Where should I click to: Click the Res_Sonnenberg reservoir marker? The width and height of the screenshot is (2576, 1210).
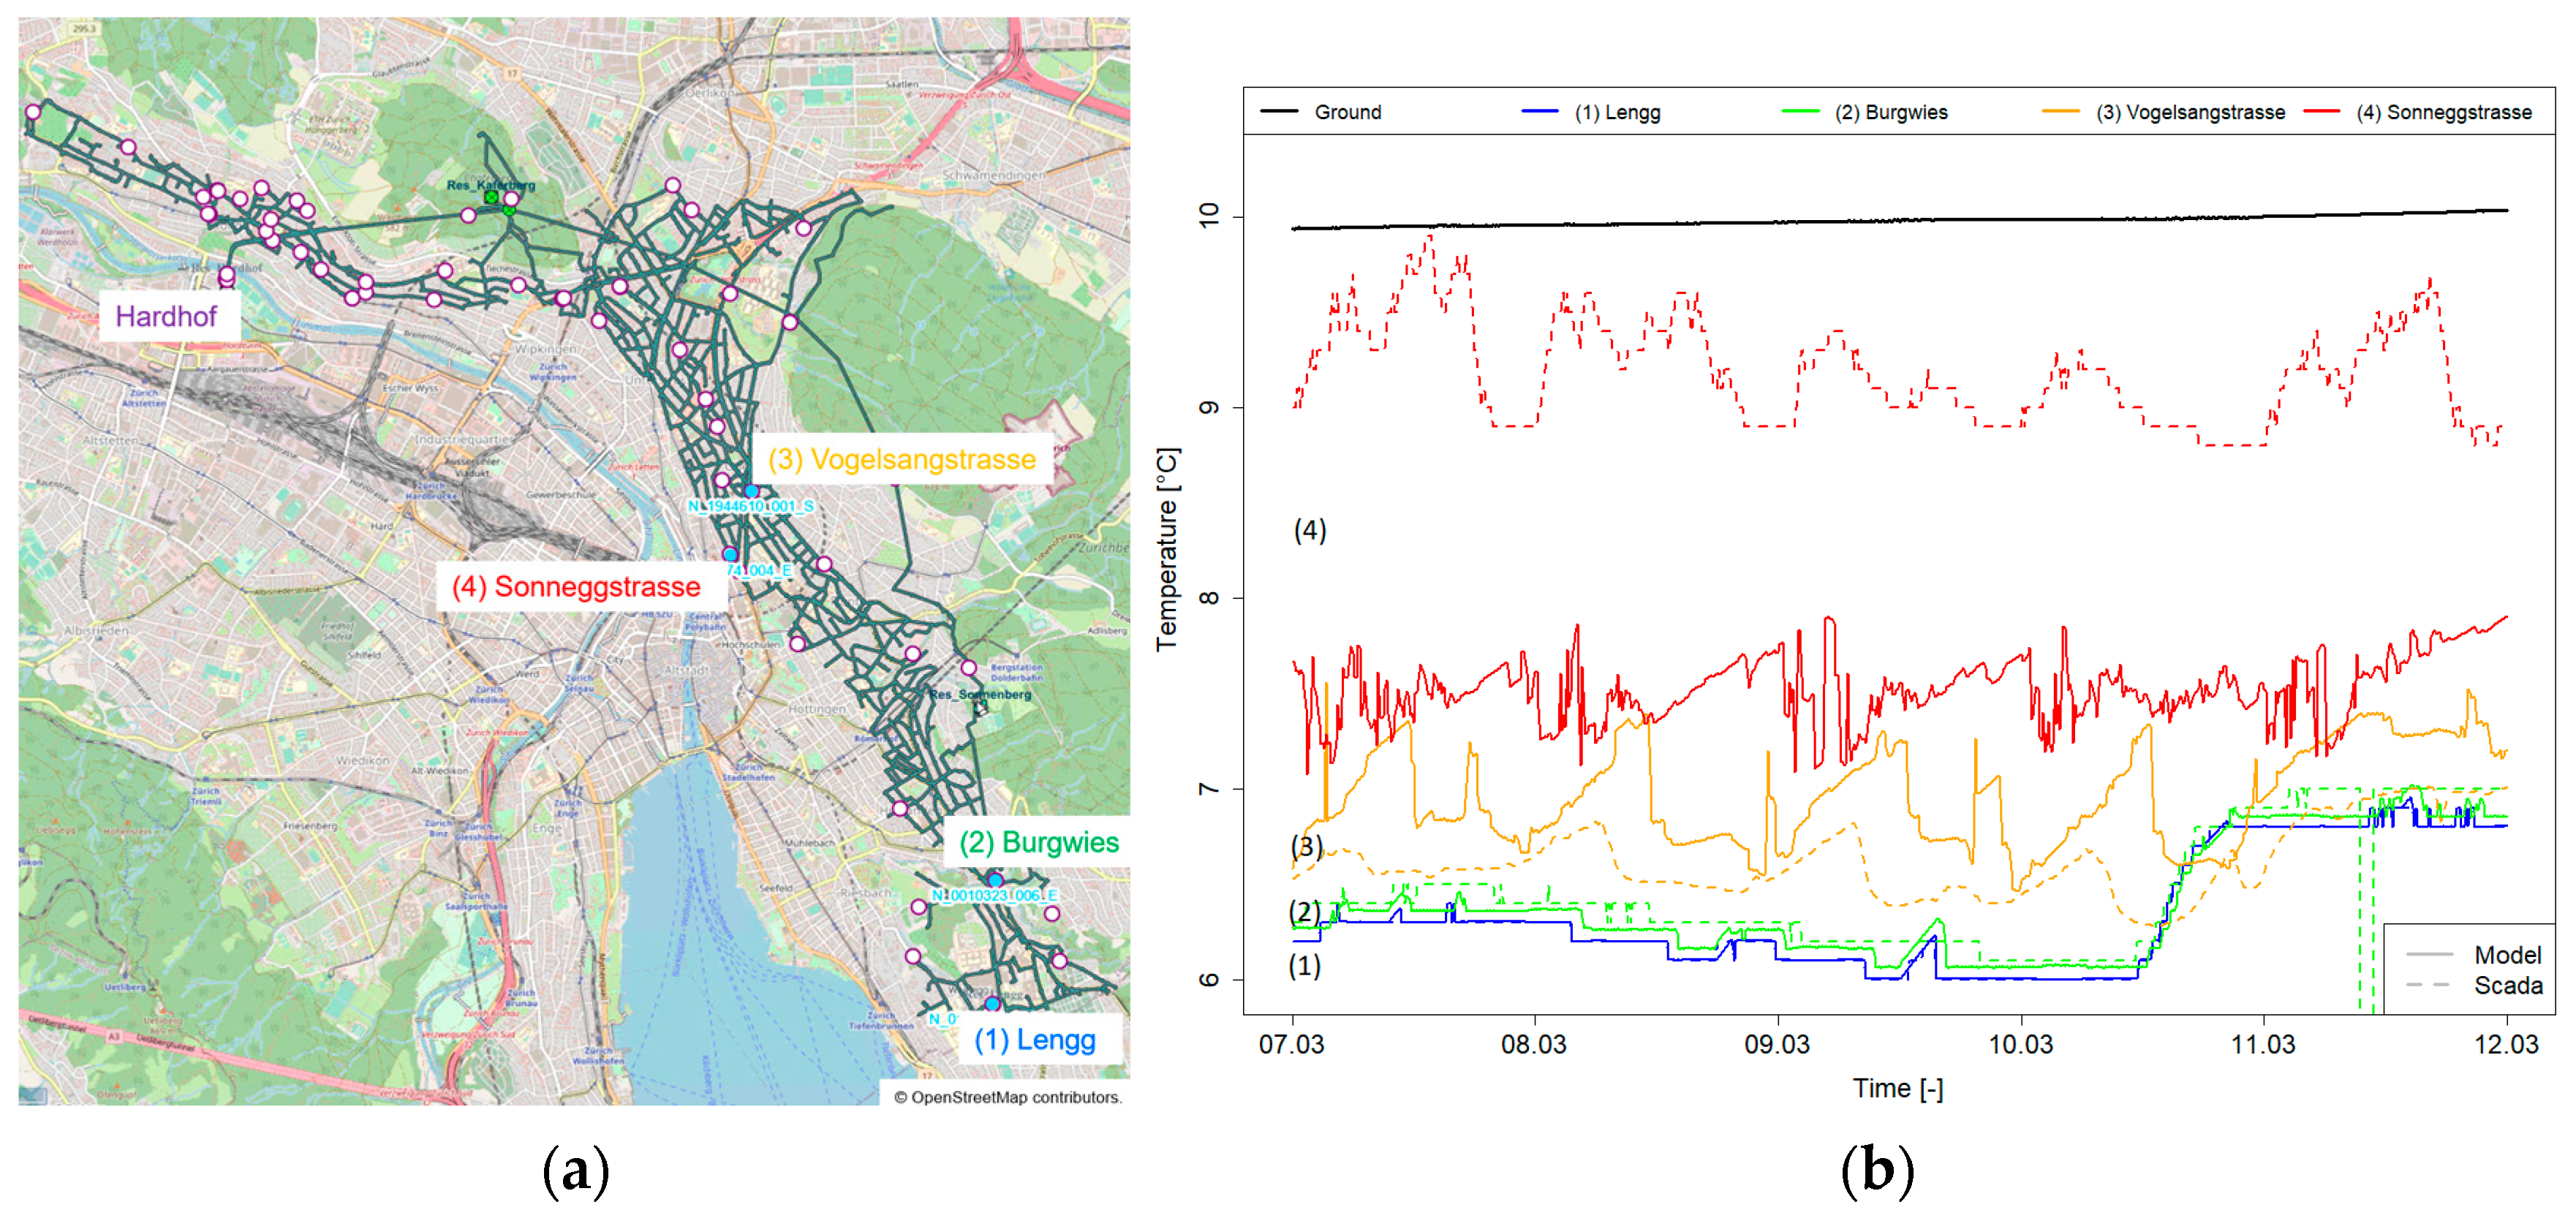(981, 707)
